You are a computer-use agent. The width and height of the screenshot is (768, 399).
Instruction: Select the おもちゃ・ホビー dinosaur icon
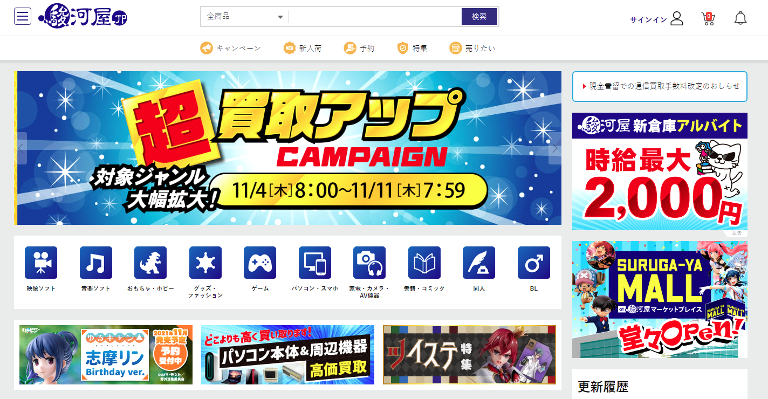[150, 263]
